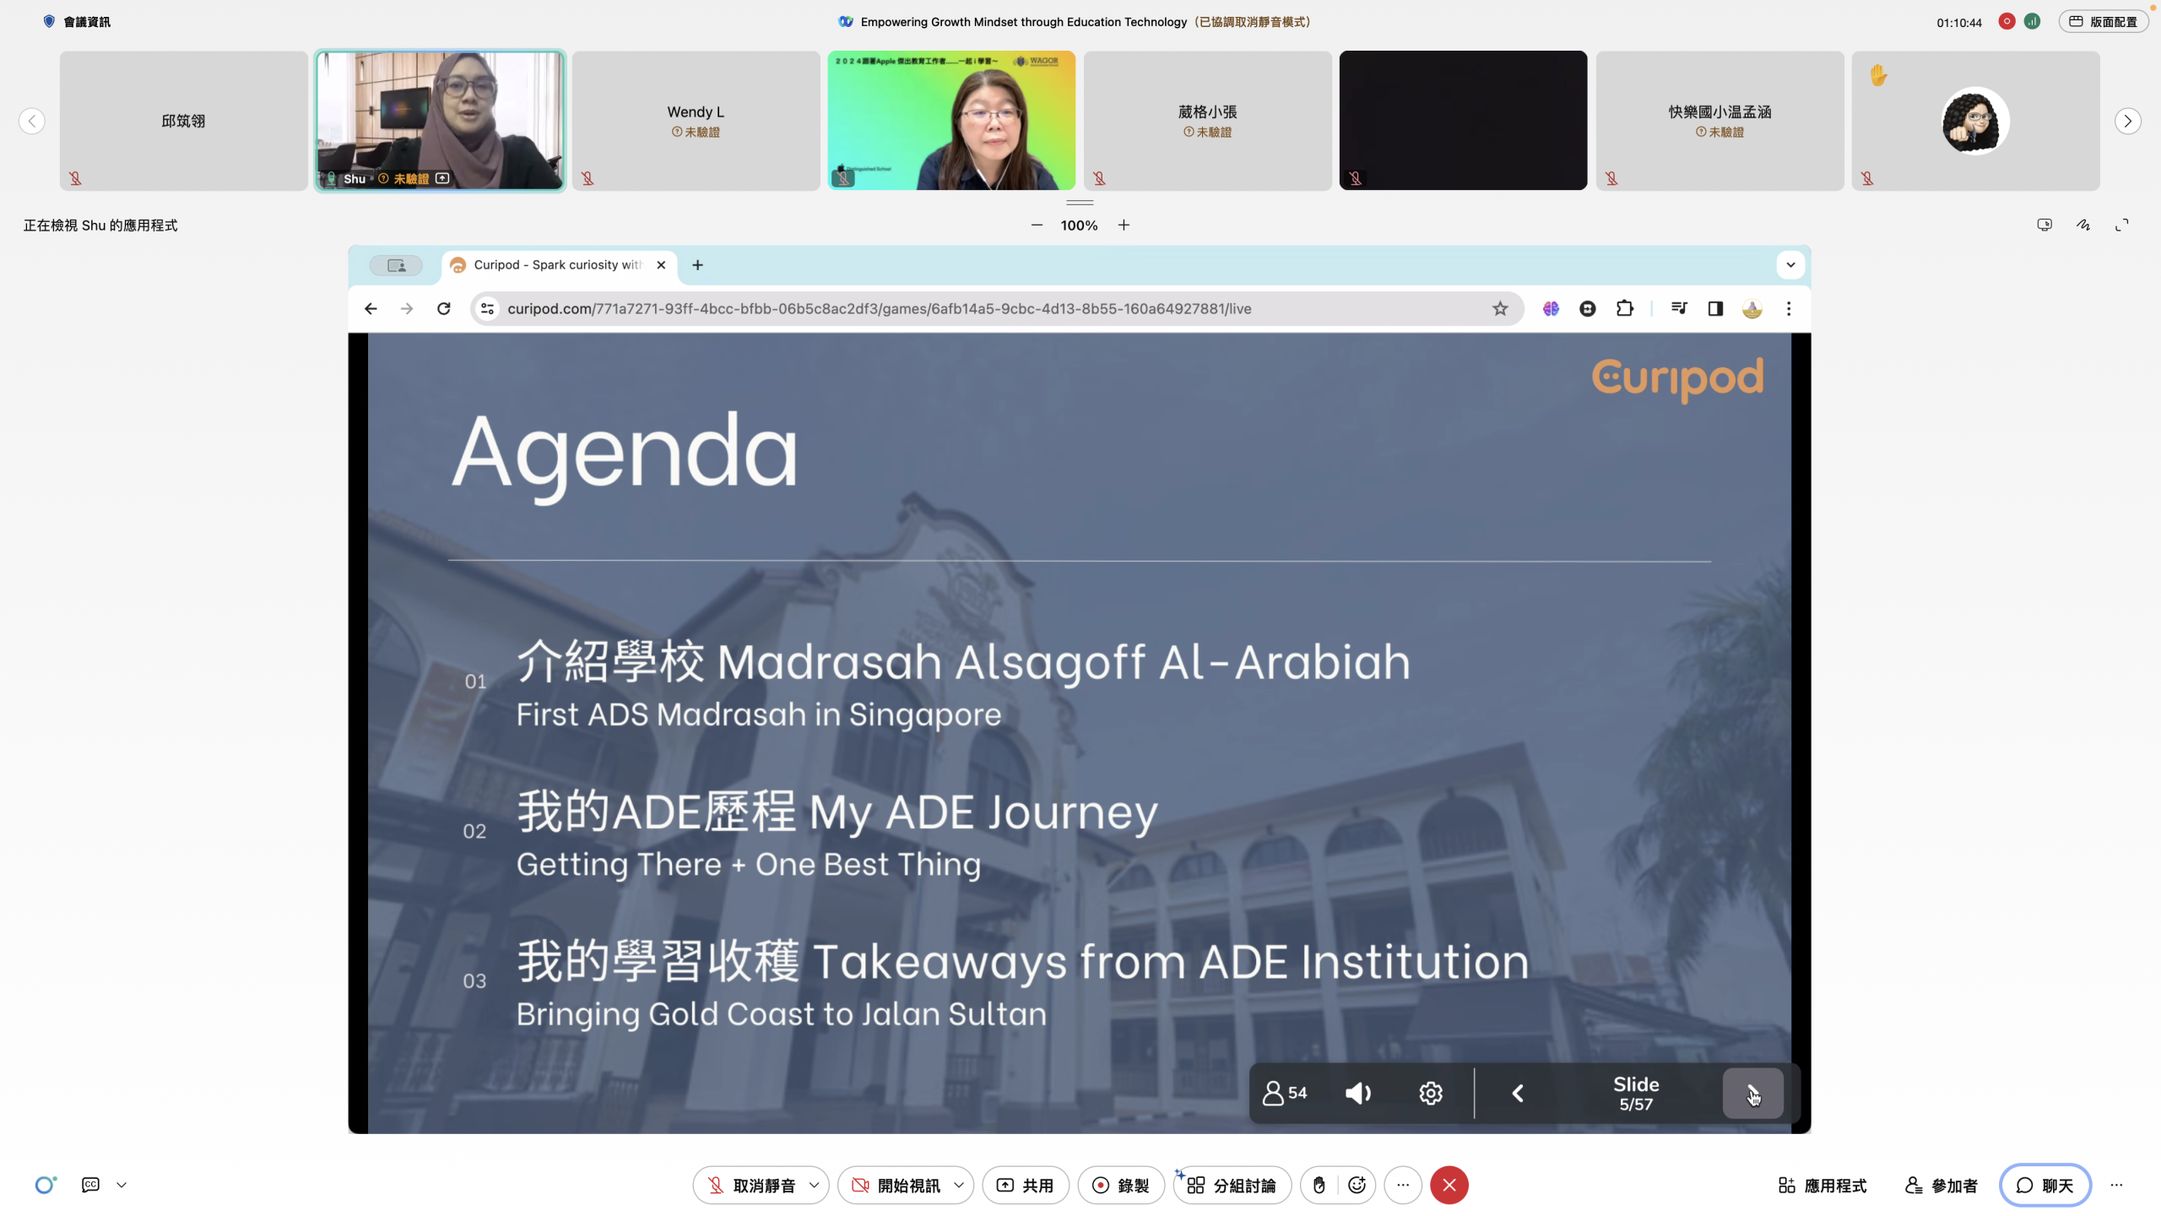Click Curipod sound volume icon
This screenshot has height=1216, width=2161.
tap(1357, 1094)
